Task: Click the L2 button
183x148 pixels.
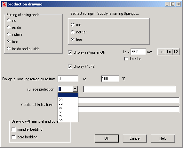Action: coord(176,52)
